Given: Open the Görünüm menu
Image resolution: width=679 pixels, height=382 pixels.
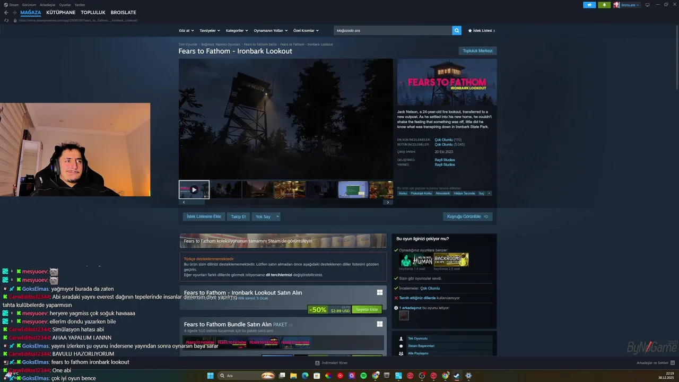Looking at the screenshot, I should (29, 5).
